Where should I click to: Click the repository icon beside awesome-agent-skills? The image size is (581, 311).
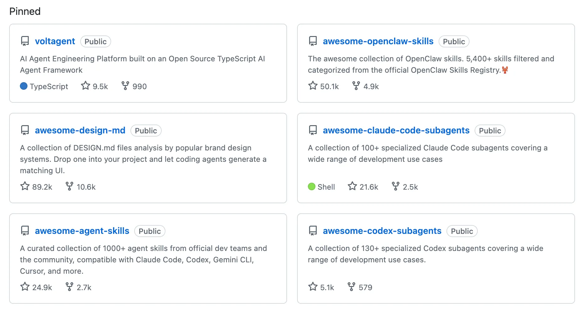[x=25, y=231]
